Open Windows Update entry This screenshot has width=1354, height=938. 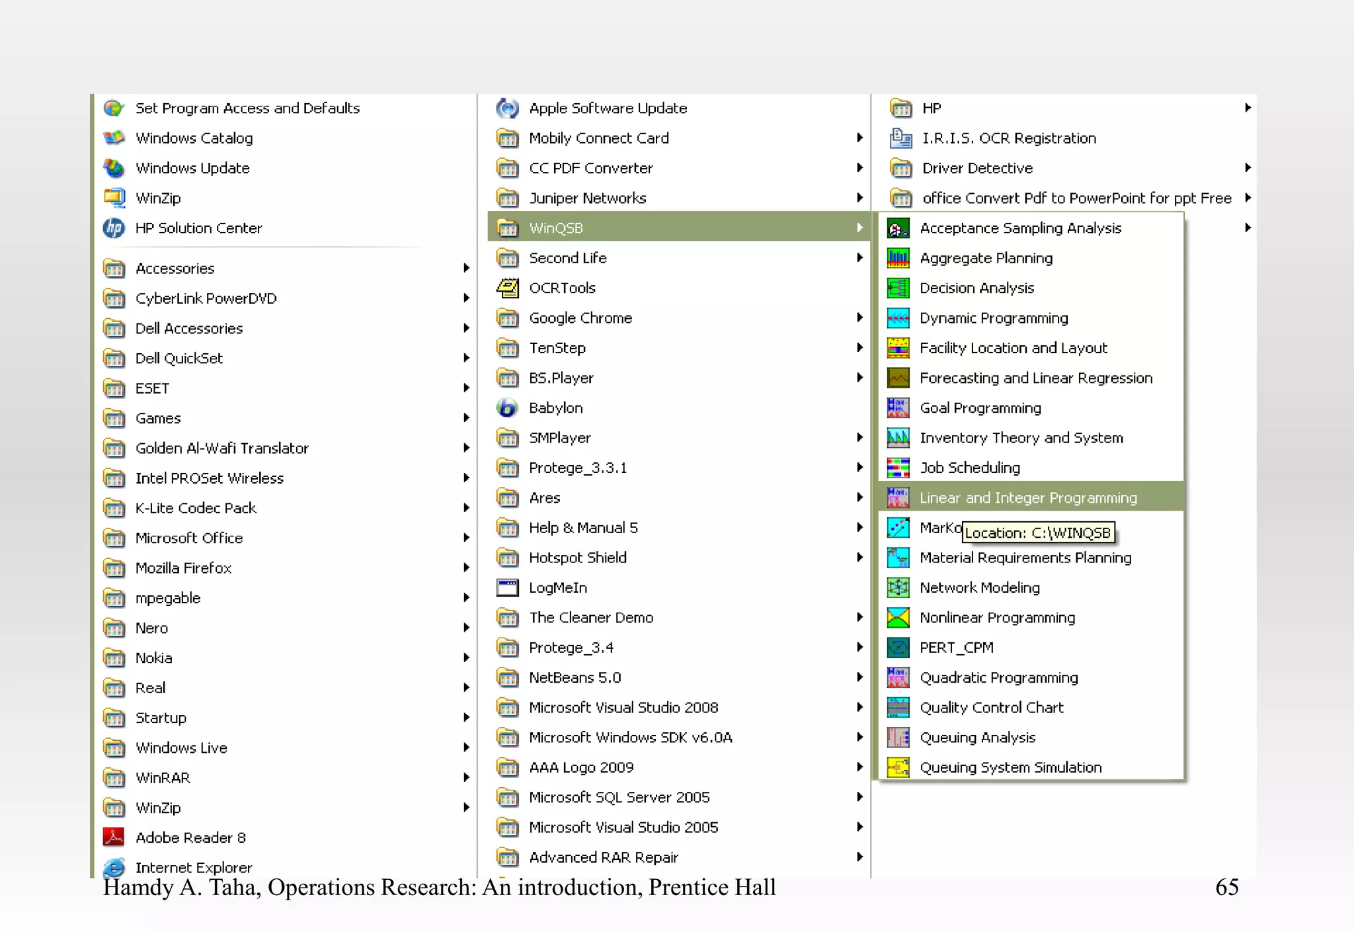pos(192,168)
